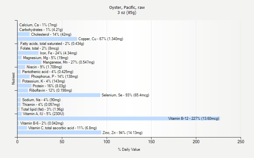Click the 'Selenium, Se - 93% (65.4mcg)' label
The width and height of the screenshot is (254, 158).
tap(125, 95)
